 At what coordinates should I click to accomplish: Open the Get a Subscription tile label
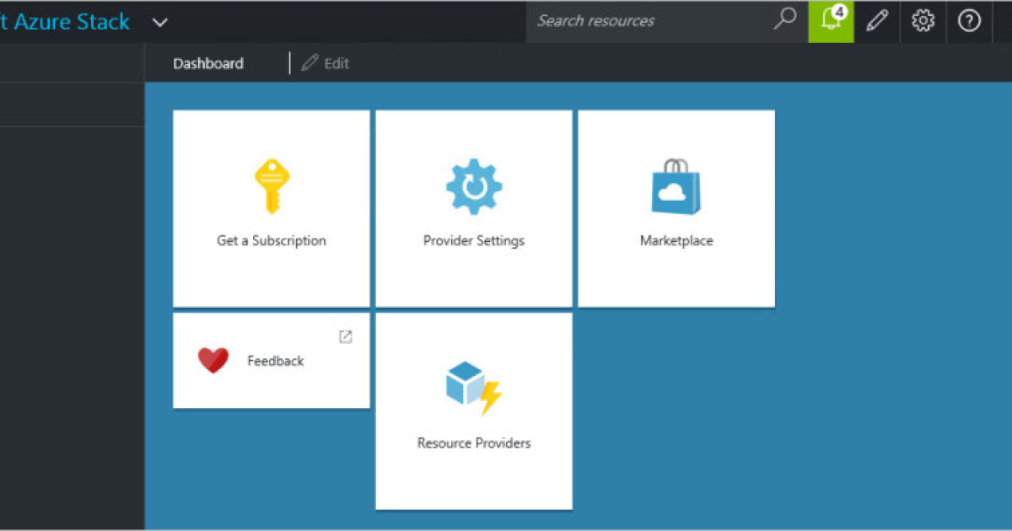pyautogui.click(x=271, y=241)
